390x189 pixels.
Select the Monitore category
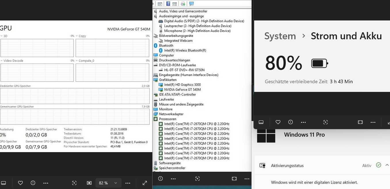coord(166,109)
